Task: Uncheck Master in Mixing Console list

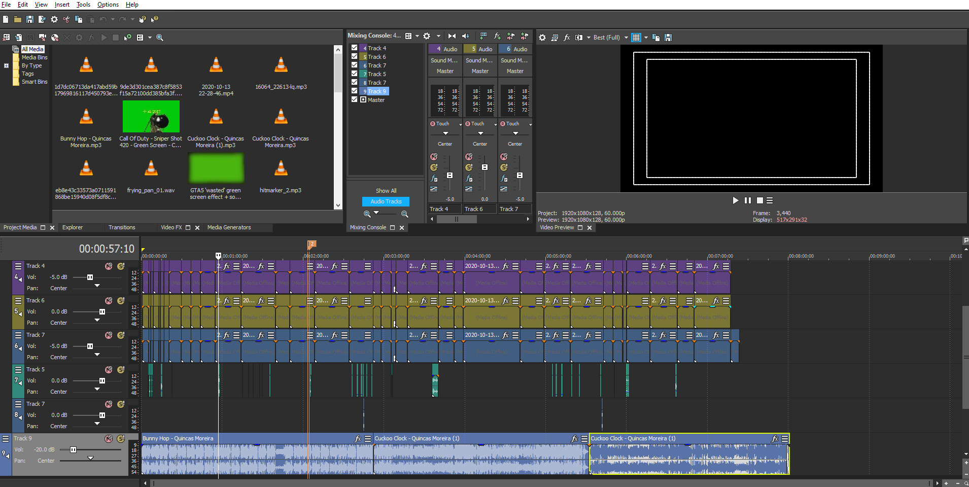Action: [x=355, y=99]
